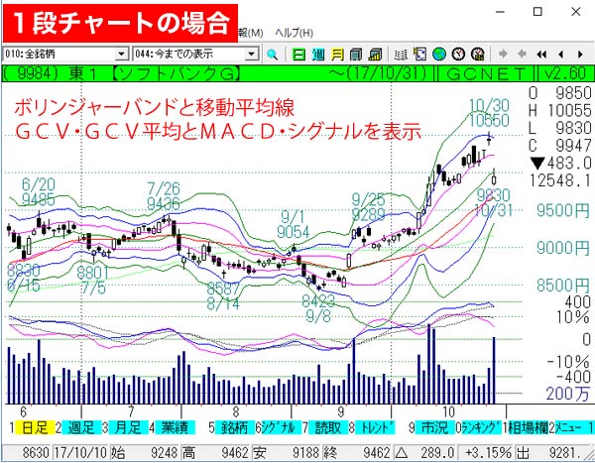
Task: Select the daily (日) chart icon
Action: click(x=299, y=55)
